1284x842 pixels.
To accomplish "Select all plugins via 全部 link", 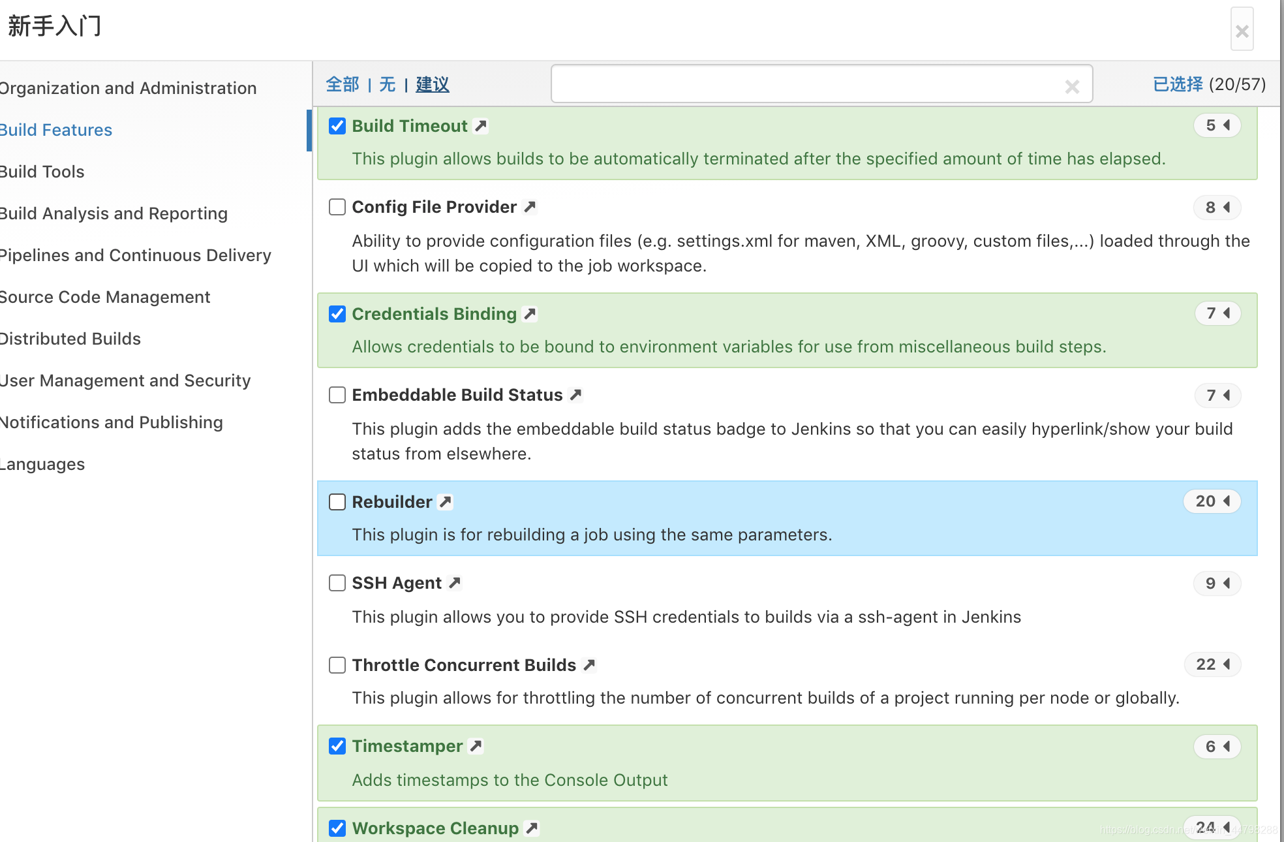I will (343, 85).
